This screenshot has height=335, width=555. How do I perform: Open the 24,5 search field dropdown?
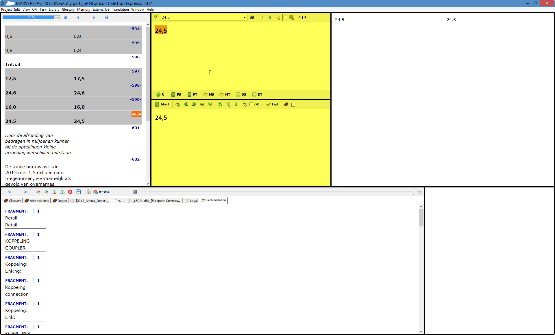245,18
